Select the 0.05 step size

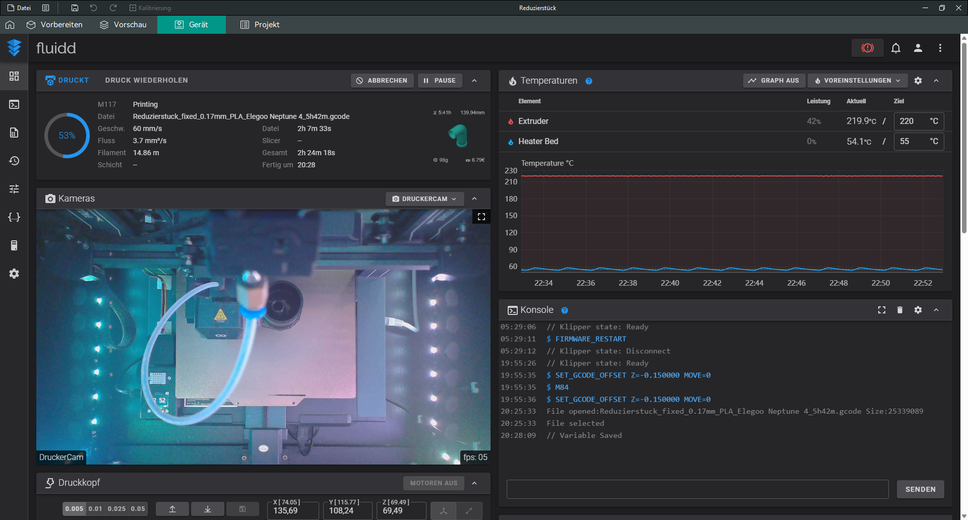click(138, 509)
